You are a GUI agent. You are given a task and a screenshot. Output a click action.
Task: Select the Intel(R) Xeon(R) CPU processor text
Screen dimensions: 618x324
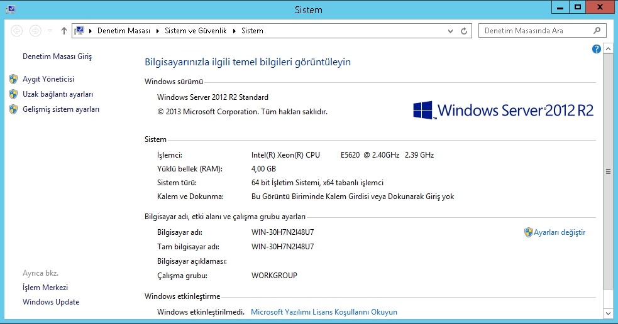click(x=343, y=155)
